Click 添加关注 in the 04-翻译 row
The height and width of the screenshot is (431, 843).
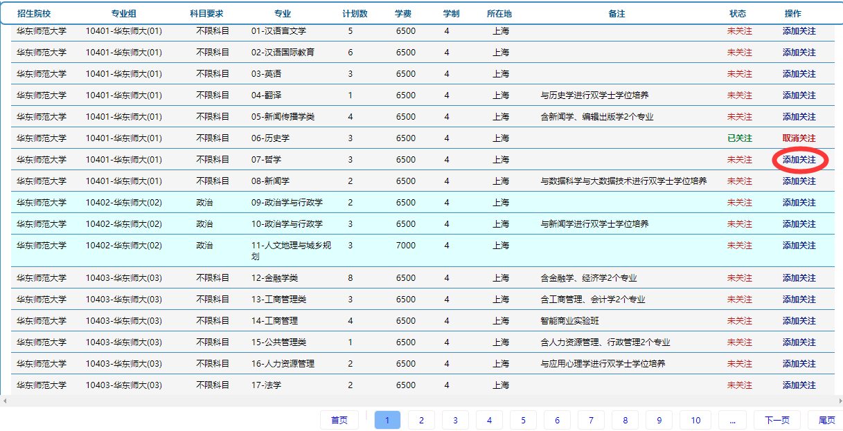799,95
